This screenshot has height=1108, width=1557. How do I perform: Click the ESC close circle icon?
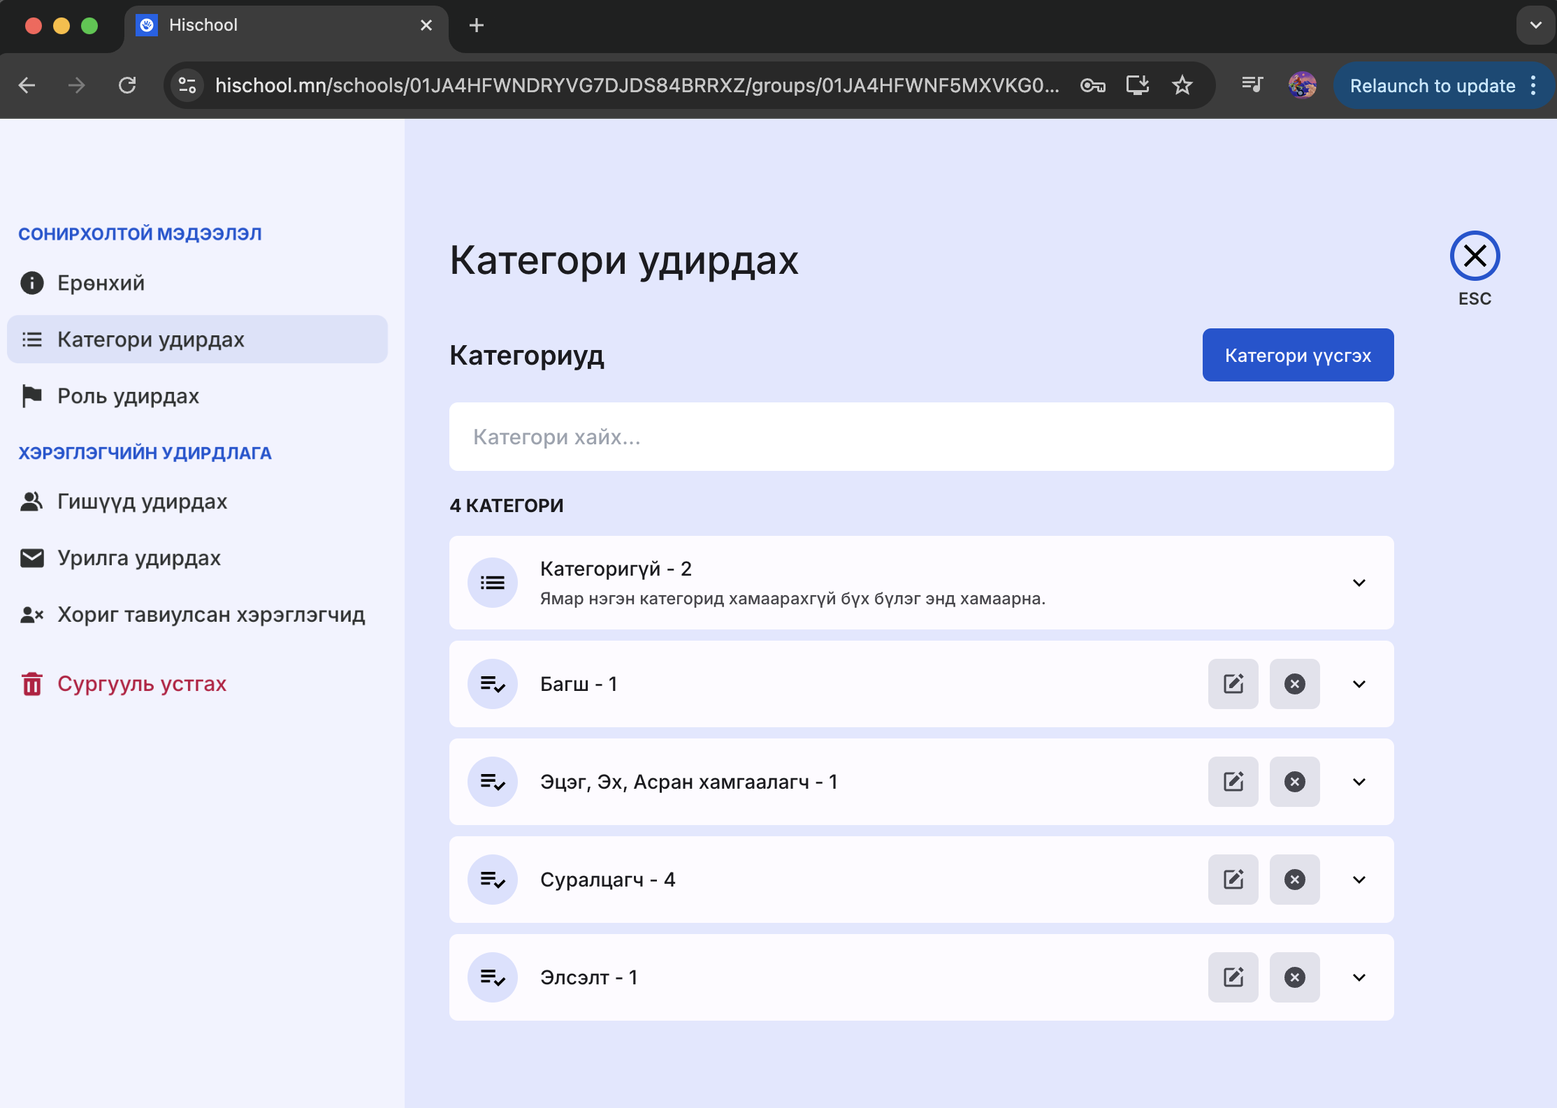click(x=1475, y=256)
